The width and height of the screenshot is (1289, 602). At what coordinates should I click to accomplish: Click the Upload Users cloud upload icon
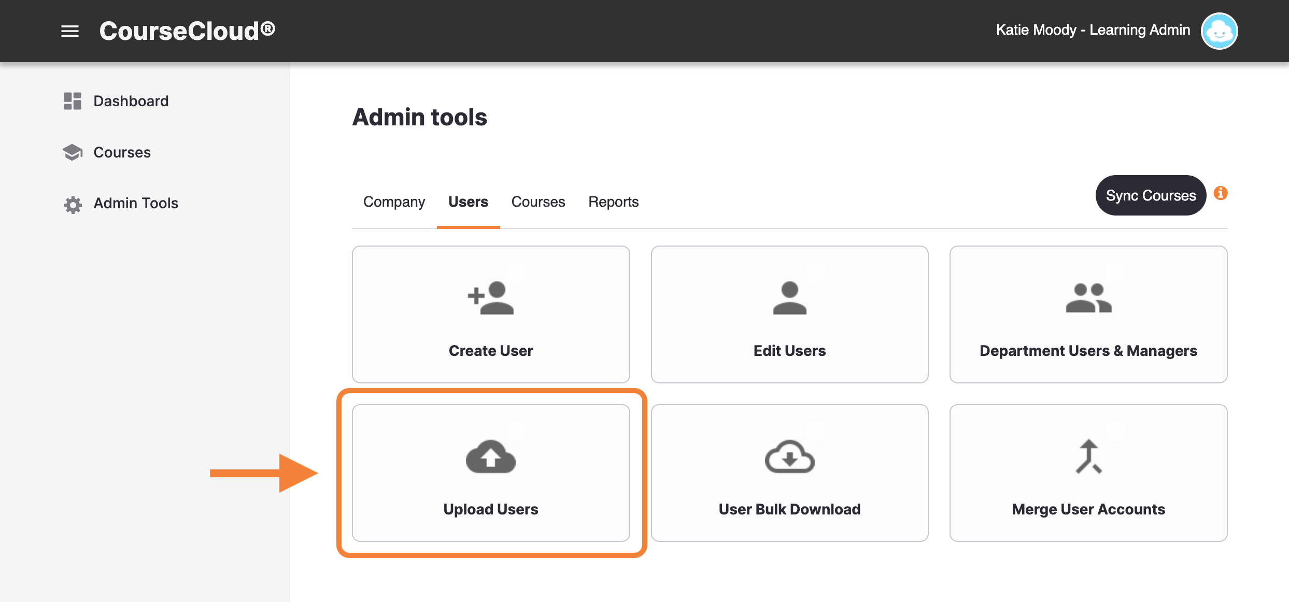(490, 456)
